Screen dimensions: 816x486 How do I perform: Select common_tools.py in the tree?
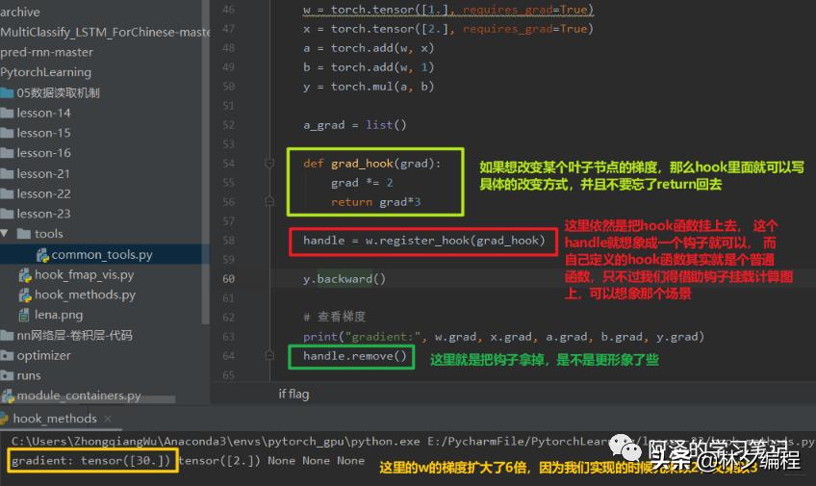point(102,255)
